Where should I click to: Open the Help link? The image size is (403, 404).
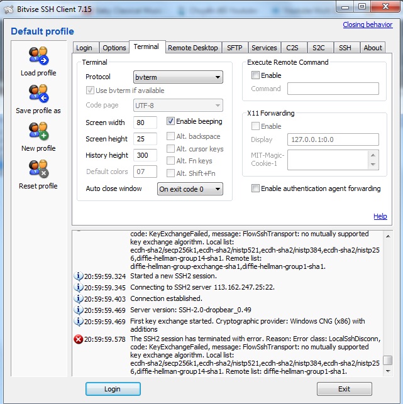380,216
